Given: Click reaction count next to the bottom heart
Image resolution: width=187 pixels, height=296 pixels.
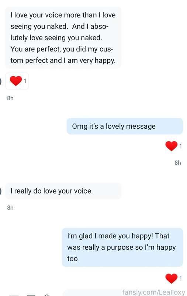Looking at the screenshot, I should point(180,279).
